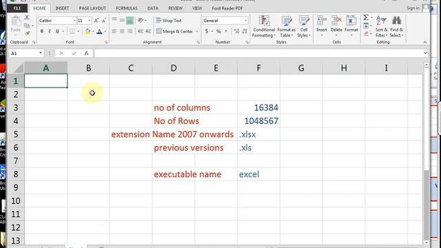The height and width of the screenshot is (248, 441).
Task: Open the Merge & Center dropdown arrow
Action: click(x=197, y=31)
